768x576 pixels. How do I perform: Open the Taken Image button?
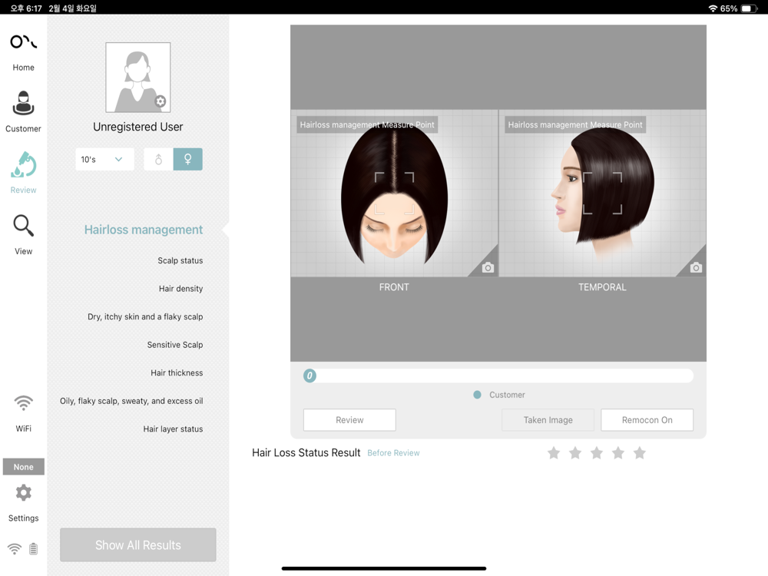(548, 420)
